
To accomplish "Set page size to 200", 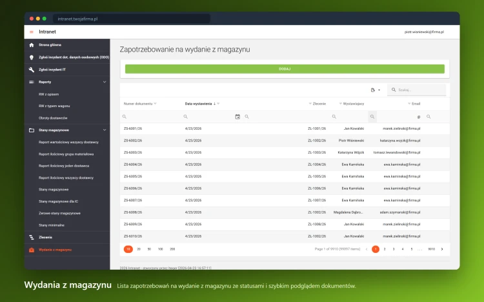I will coord(172,249).
